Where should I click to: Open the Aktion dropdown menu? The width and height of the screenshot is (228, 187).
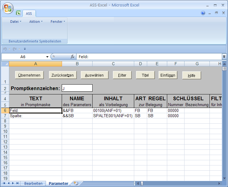coord(36,22)
